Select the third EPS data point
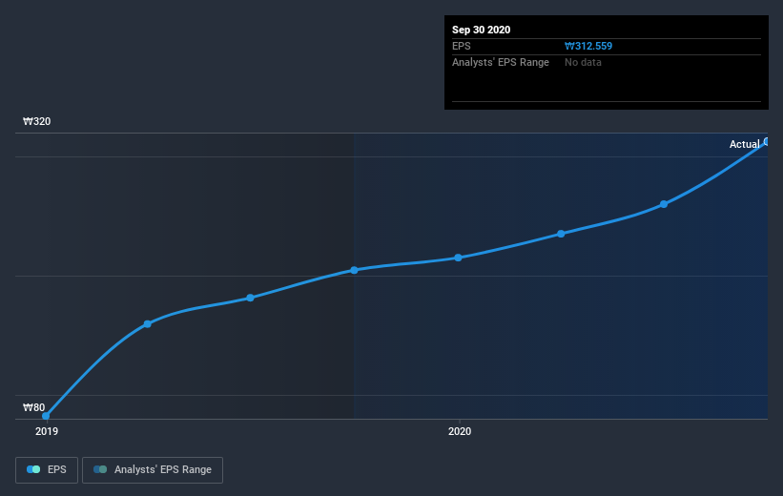The height and width of the screenshot is (496, 783). click(250, 298)
